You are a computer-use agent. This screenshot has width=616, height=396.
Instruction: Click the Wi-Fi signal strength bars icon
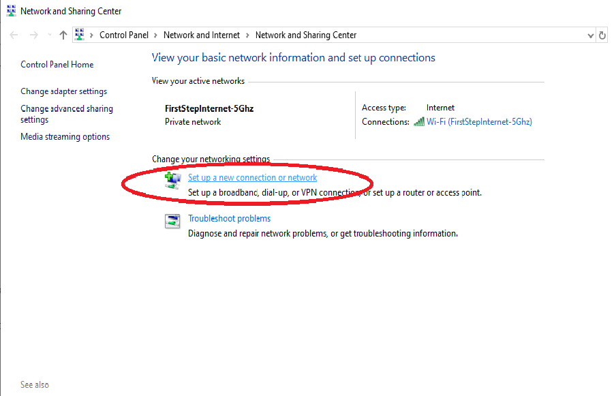coord(419,122)
